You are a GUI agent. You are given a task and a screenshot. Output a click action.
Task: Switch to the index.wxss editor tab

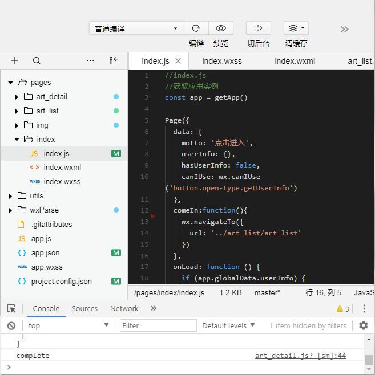pos(221,61)
